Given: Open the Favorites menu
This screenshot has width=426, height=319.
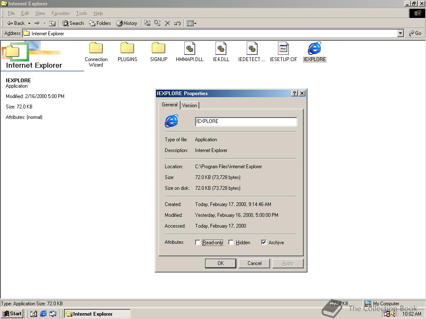Looking at the screenshot, I should (60, 13).
